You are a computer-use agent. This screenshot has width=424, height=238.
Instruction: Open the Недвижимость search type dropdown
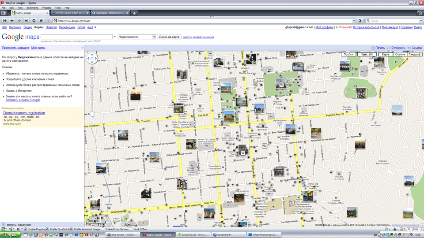tap(137, 37)
